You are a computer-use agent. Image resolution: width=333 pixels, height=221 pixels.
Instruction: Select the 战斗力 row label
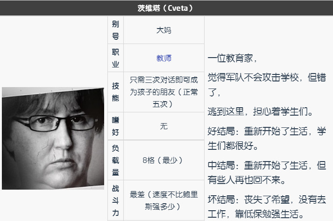coord(115,200)
